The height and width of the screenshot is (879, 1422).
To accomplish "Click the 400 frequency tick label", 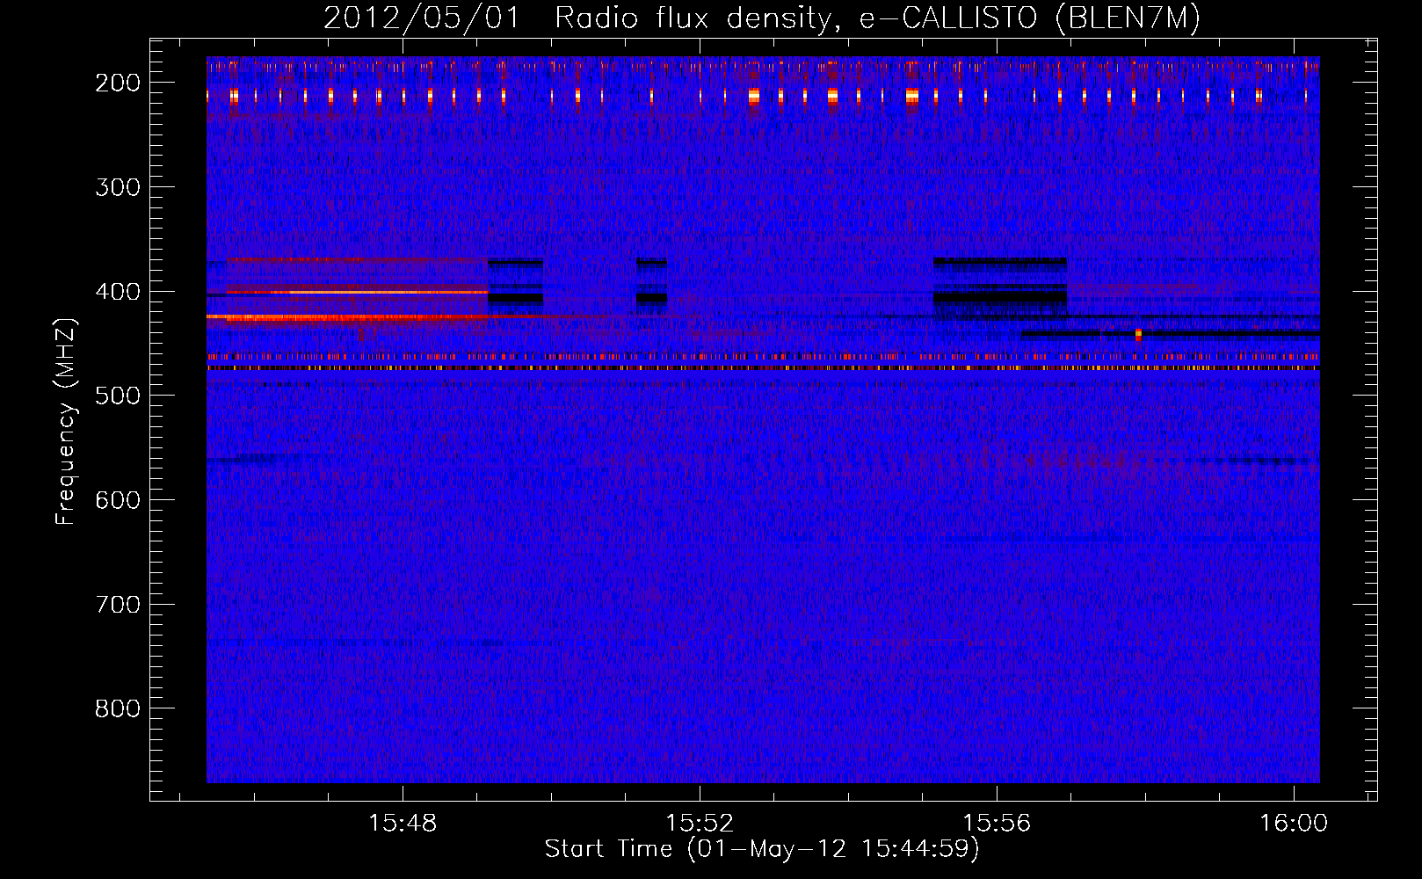I will [x=118, y=292].
